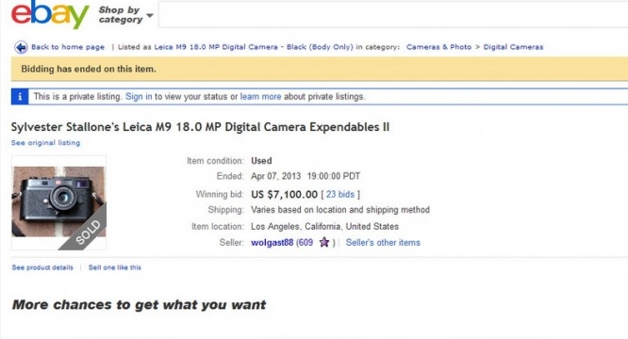Click learn more about private listings
Viewport: 628px width, 339px height.
[260, 97]
